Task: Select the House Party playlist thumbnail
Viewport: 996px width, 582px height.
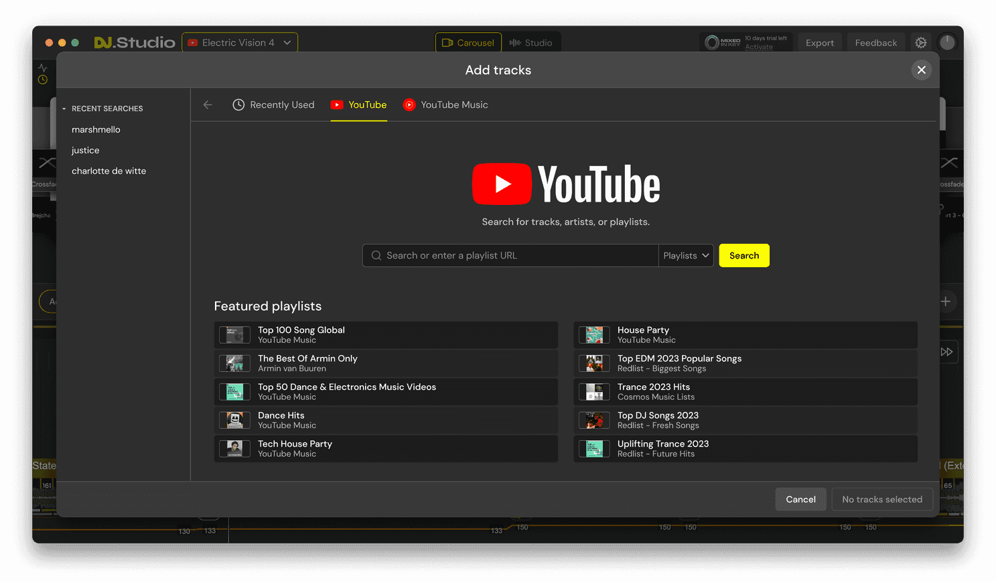Action: (594, 335)
